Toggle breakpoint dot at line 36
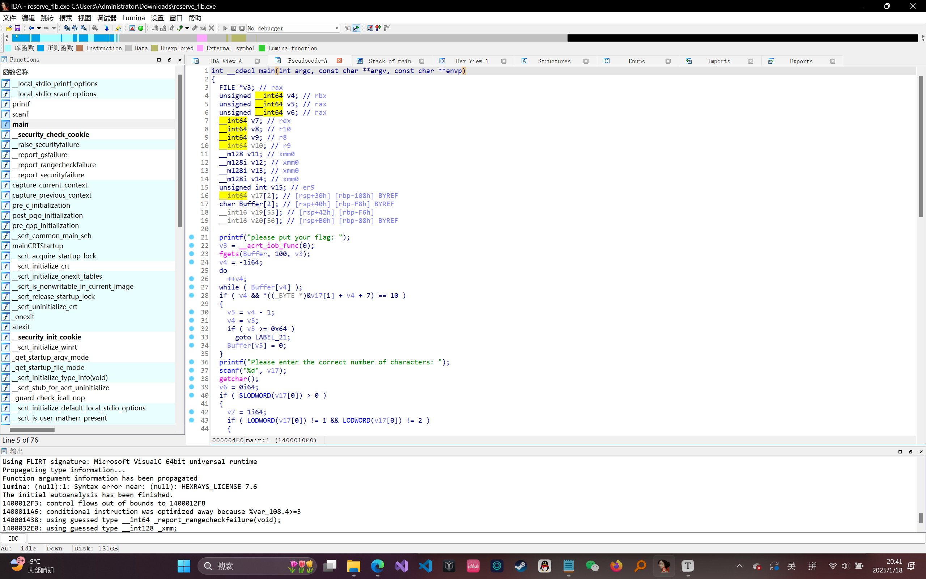926x579 pixels. (x=192, y=362)
